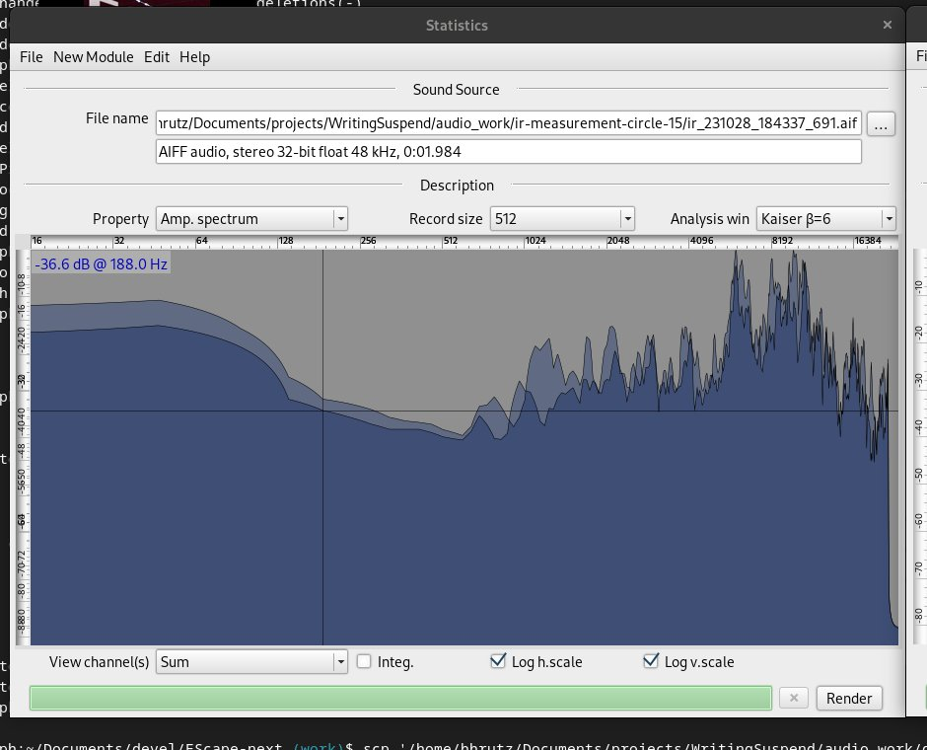
Task: Click the cancel X button beside Render
Action: (794, 698)
